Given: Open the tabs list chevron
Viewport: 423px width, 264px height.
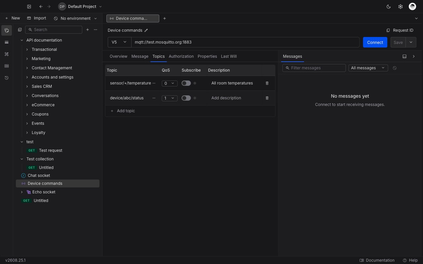Looking at the screenshot, I should pos(416,18).
